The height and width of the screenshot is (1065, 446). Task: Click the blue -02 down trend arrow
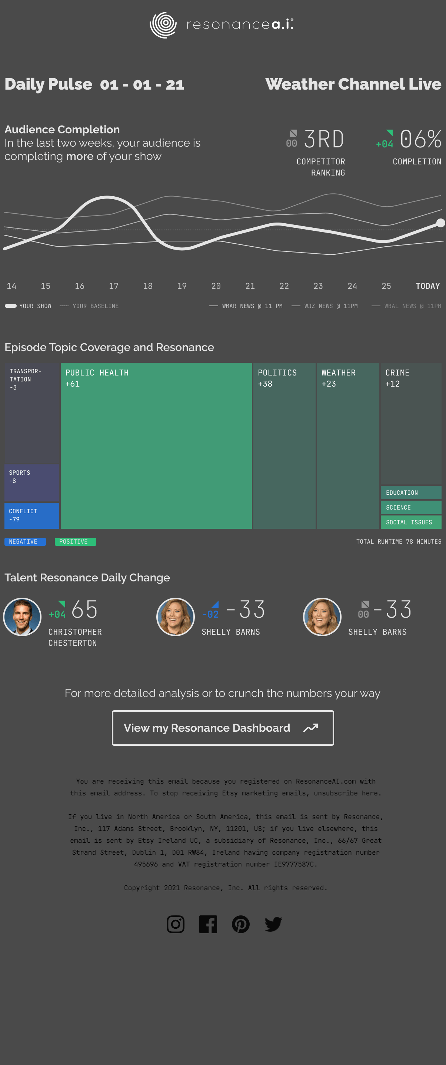(x=215, y=604)
